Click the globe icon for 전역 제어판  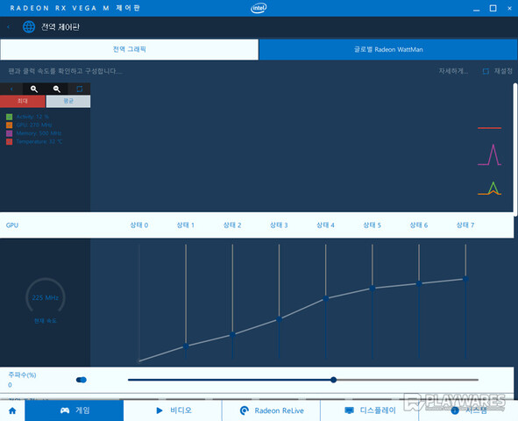pos(29,27)
